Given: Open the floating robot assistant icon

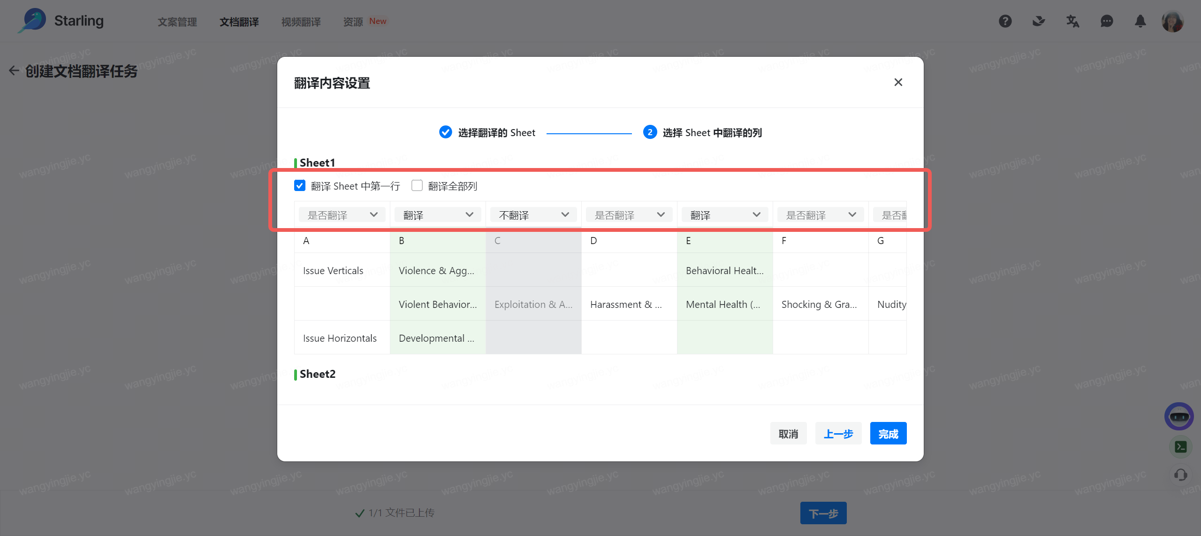Looking at the screenshot, I should pyautogui.click(x=1179, y=416).
